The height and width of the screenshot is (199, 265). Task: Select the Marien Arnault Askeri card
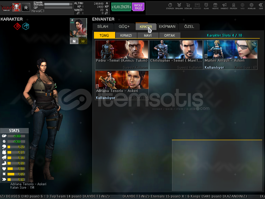point(231,55)
